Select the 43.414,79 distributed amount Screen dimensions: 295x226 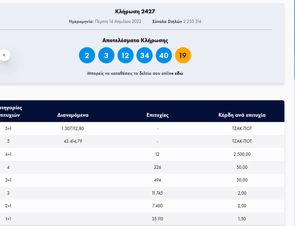click(x=73, y=141)
